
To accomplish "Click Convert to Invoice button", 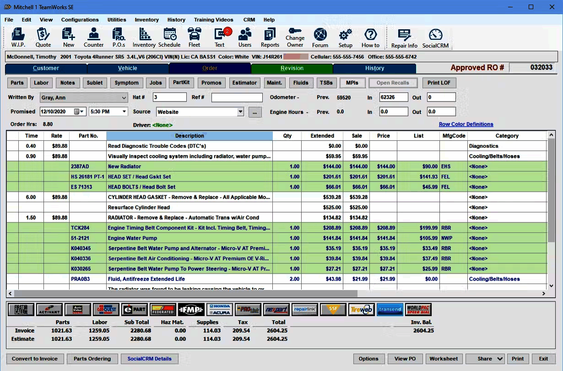I will [x=35, y=359].
